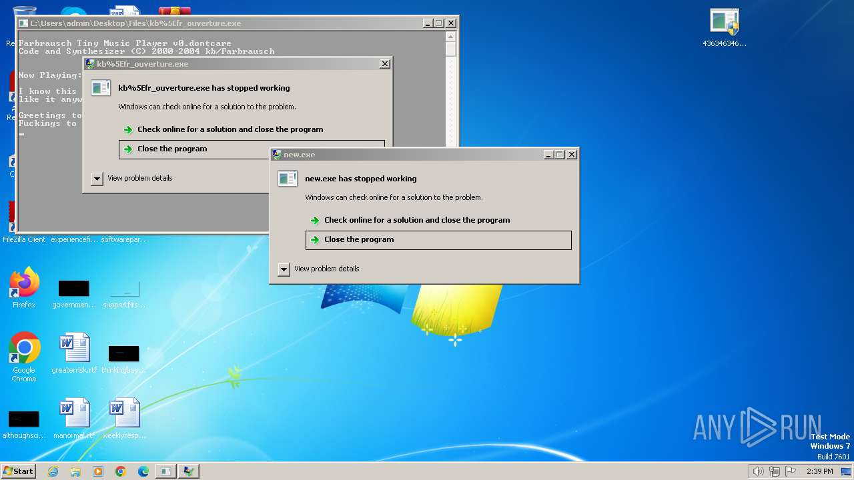Click kb%5Efr_ouverture.exe dialog title icon
854x480 pixels.
(x=90, y=64)
